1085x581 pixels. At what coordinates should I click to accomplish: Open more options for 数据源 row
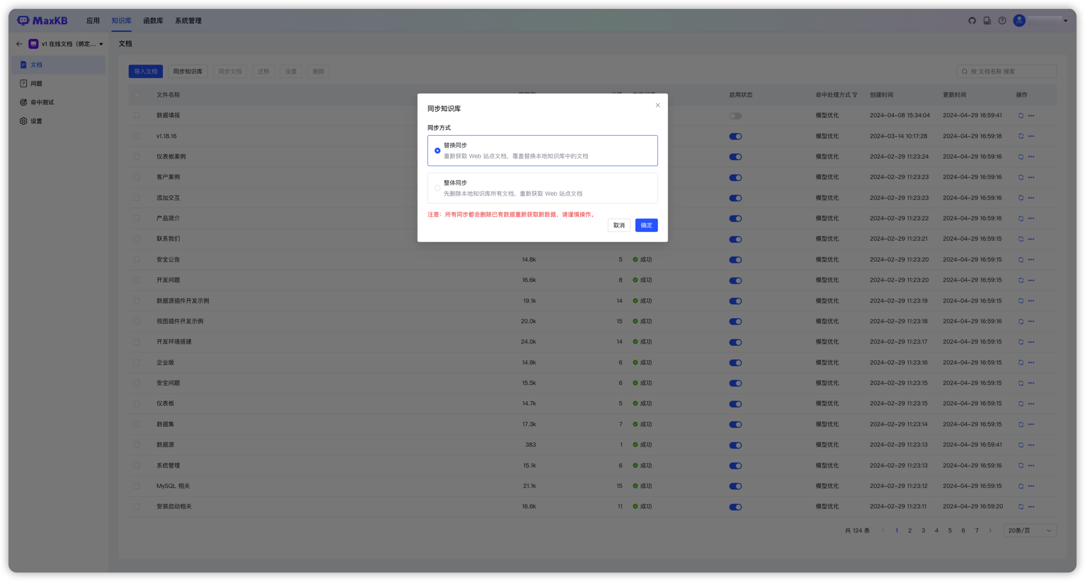coord(1031,445)
